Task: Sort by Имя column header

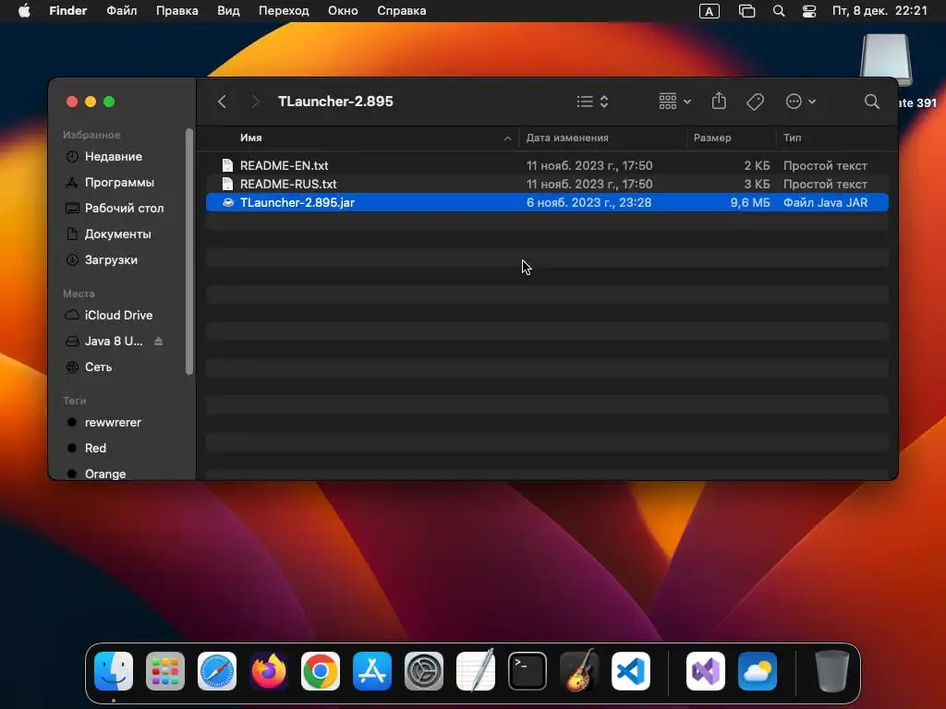Action: pos(251,138)
